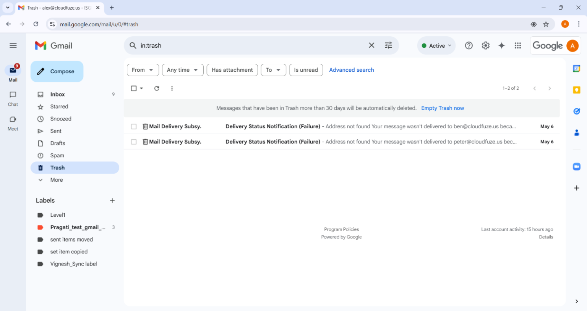The image size is (587, 311).
Task: Click the Compose button pencil icon
Action: point(40,71)
